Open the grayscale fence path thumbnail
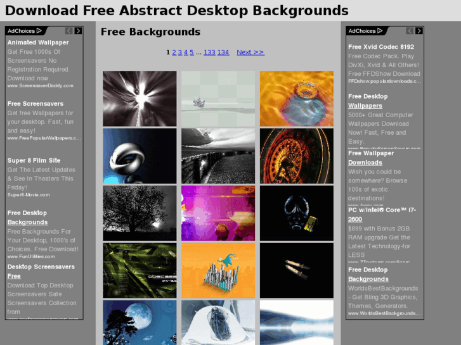 [218, 156]
